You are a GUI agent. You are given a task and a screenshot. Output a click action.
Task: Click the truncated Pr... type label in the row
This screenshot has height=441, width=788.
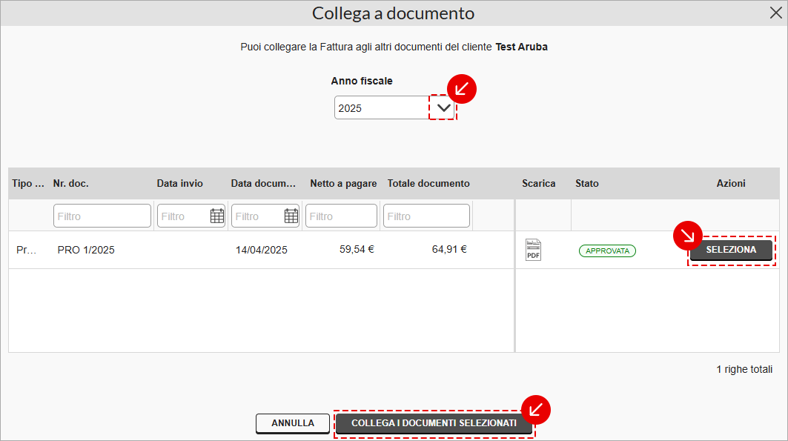coord(24,250)
